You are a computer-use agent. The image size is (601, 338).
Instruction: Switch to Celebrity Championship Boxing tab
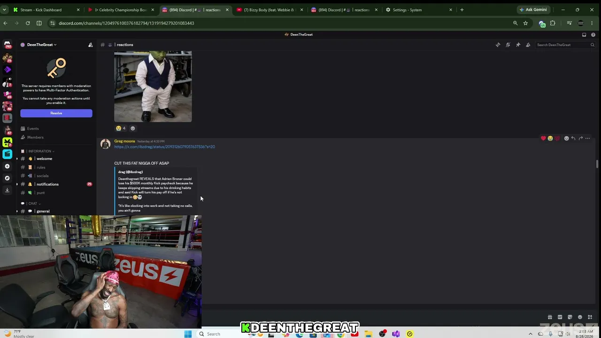pyautogui.click(x=121, y=10)
